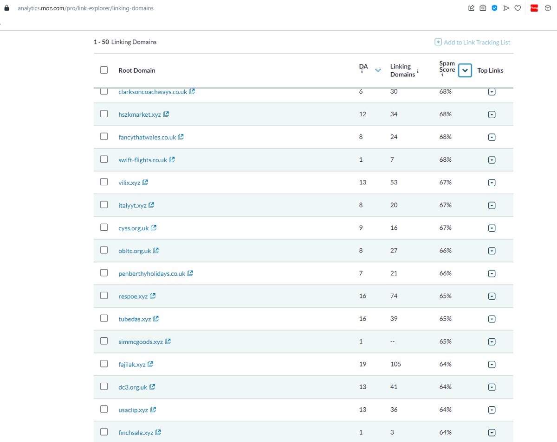Open the fancythatwales.co.uk domain link
Viewport: 557px width, 442px height.
tap(147, 137)
